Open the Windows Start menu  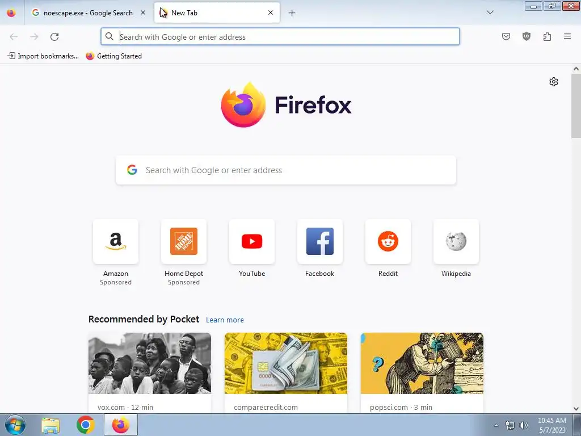tap(15, 425)
